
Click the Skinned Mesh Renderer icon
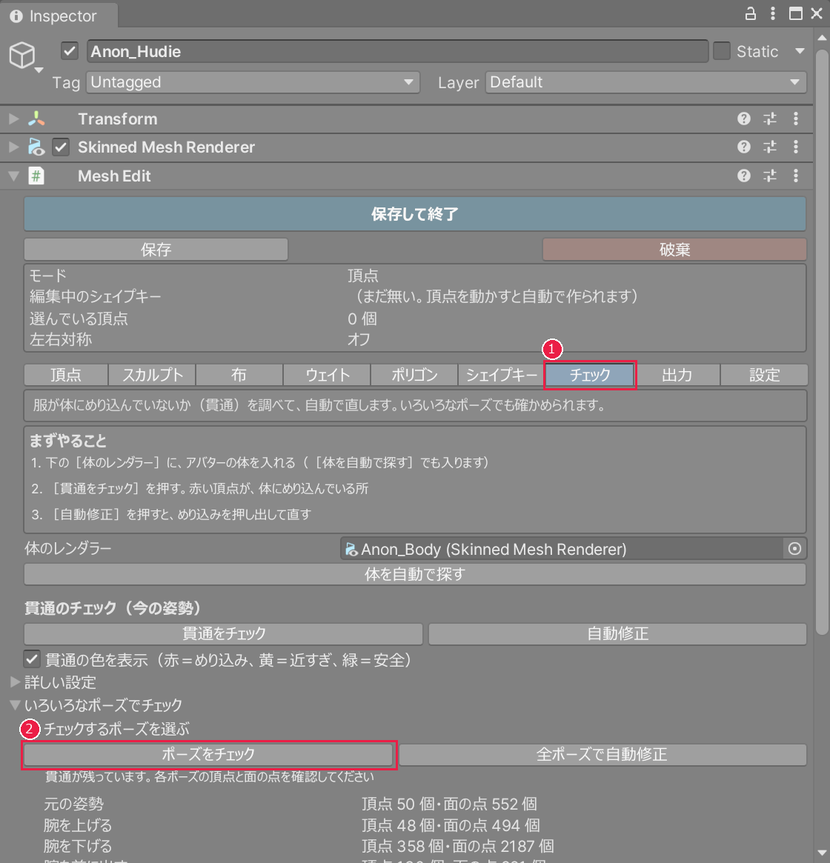[x=36, y=147]
